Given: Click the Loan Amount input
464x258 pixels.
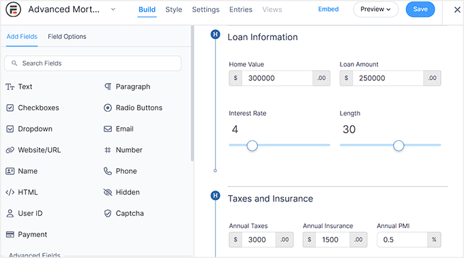Looking at the screenshot, I should pyautogui.click(x=388, y=78).
